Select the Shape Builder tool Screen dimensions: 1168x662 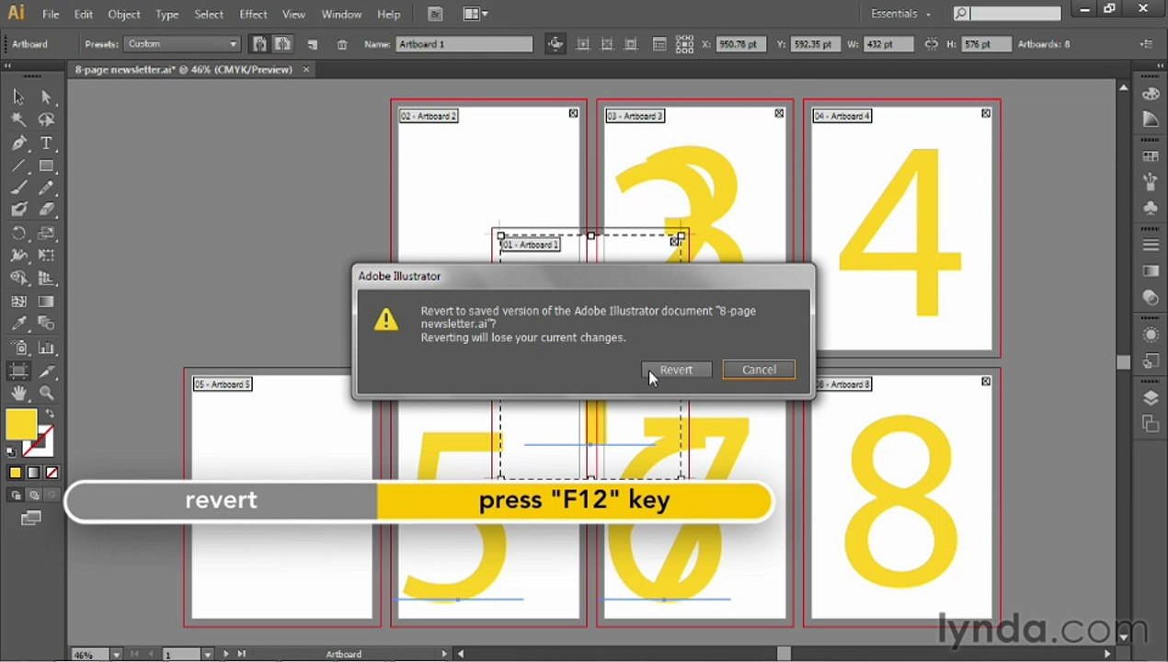pos(18,278)
